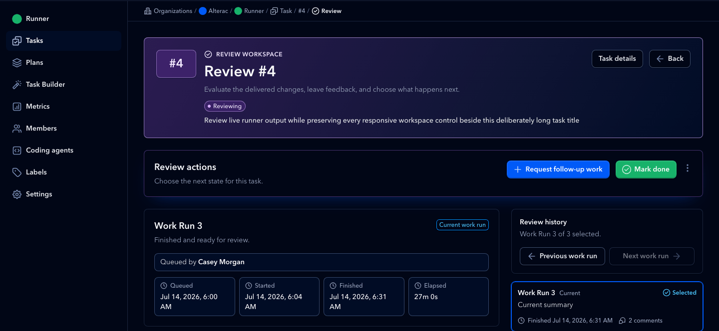
Task: Click the Reviewing status pill
Action: pyautogui.click(x=225, y=106)
